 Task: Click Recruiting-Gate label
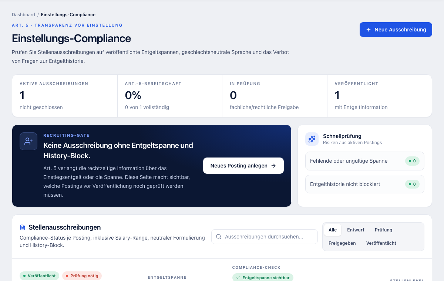pos(67,136)
